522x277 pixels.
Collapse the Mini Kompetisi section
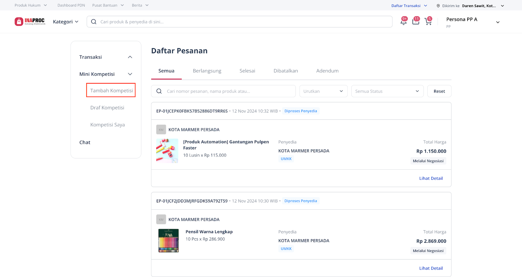coord(130,74)
